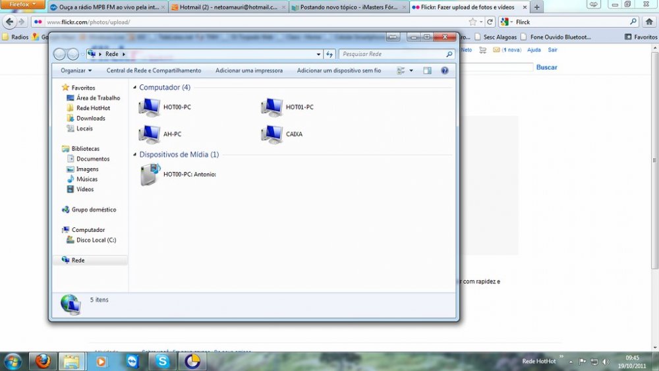Toggle the preview pane button
The image size is (659, 371).
pos(427,71)
